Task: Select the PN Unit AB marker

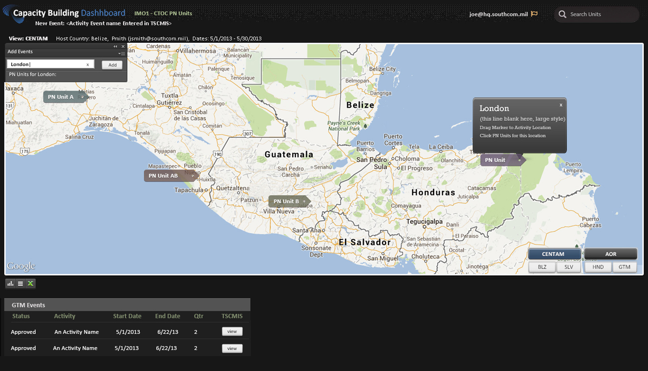Action: 171,176
